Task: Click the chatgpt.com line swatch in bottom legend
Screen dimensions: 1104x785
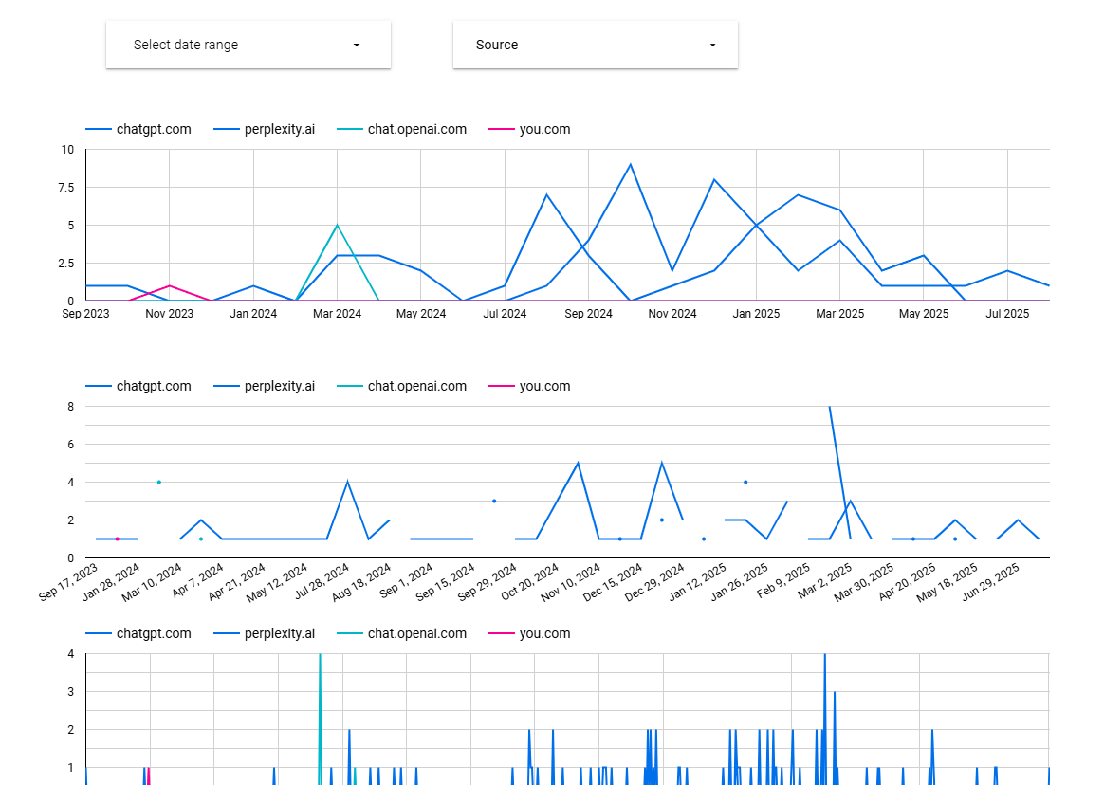Action: (x=99, y=634)
